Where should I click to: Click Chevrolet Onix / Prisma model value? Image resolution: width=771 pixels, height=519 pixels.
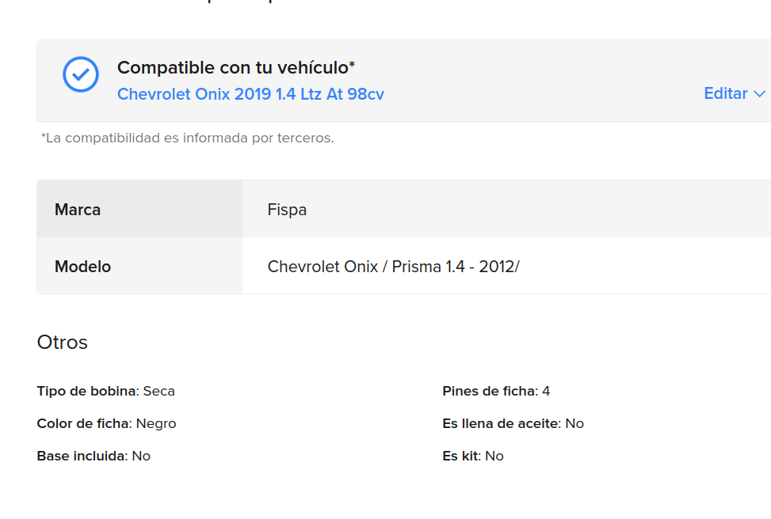tap(393, 267)
